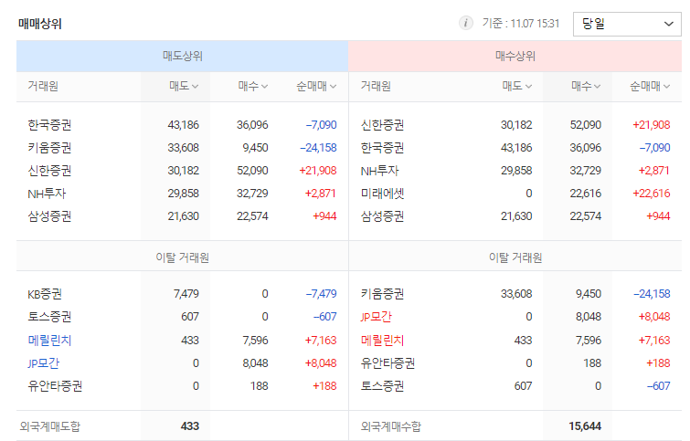The width and height of the screenshot is (690, 441).
Task: Open the 당일 period dropdown
Action: (x=627, y=24)
